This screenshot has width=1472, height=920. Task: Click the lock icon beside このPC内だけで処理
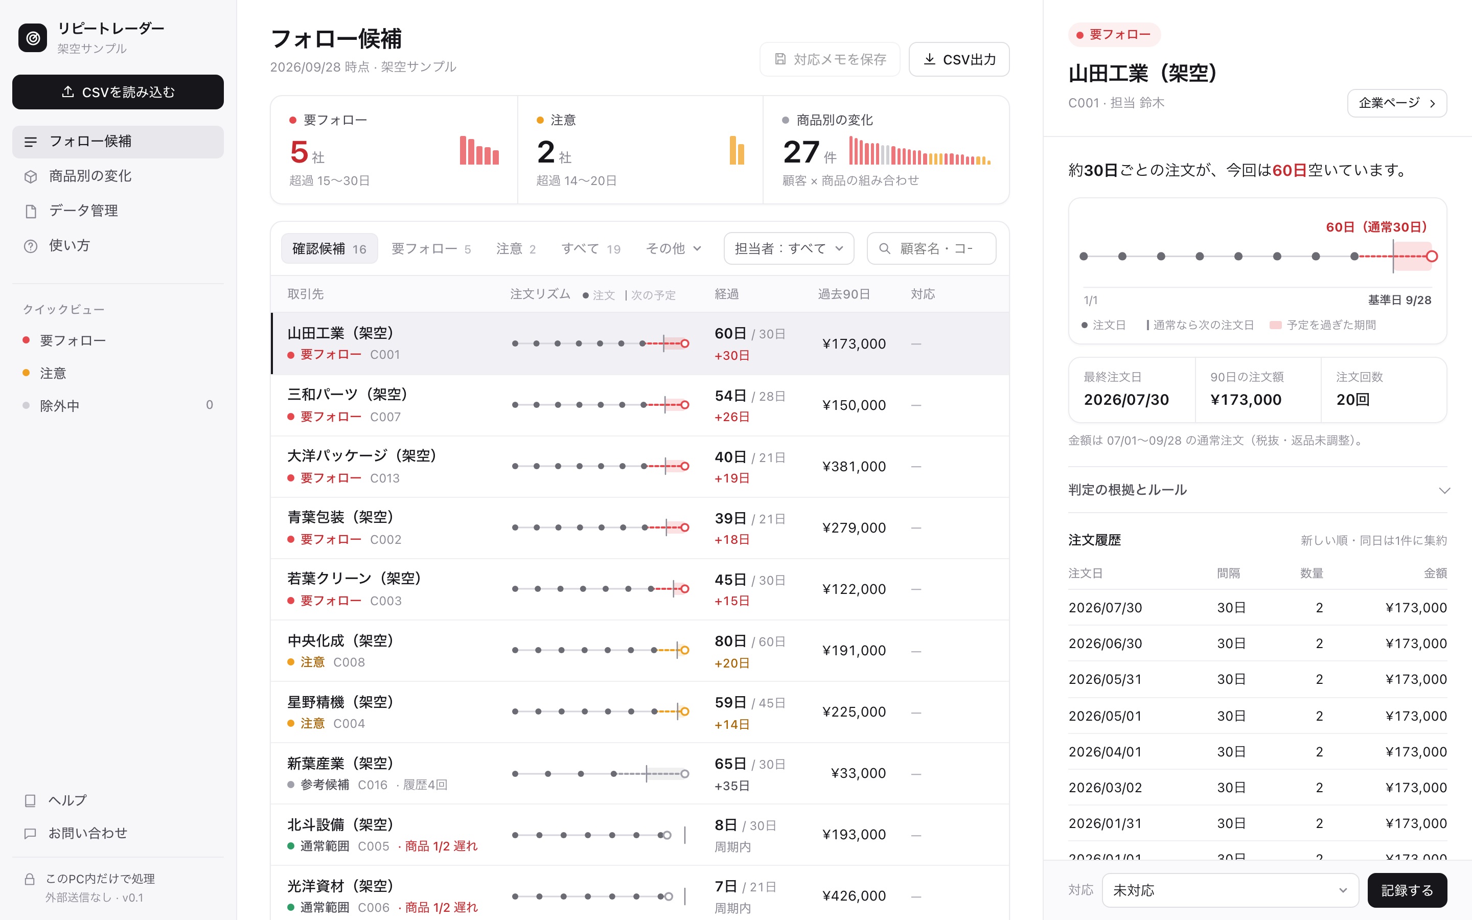(x=29, y=879)
